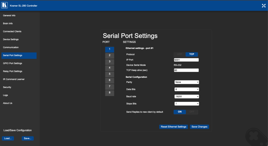The image size is (268, 146).
Task: Select port 8 tab
Action: tap(110, 93)
